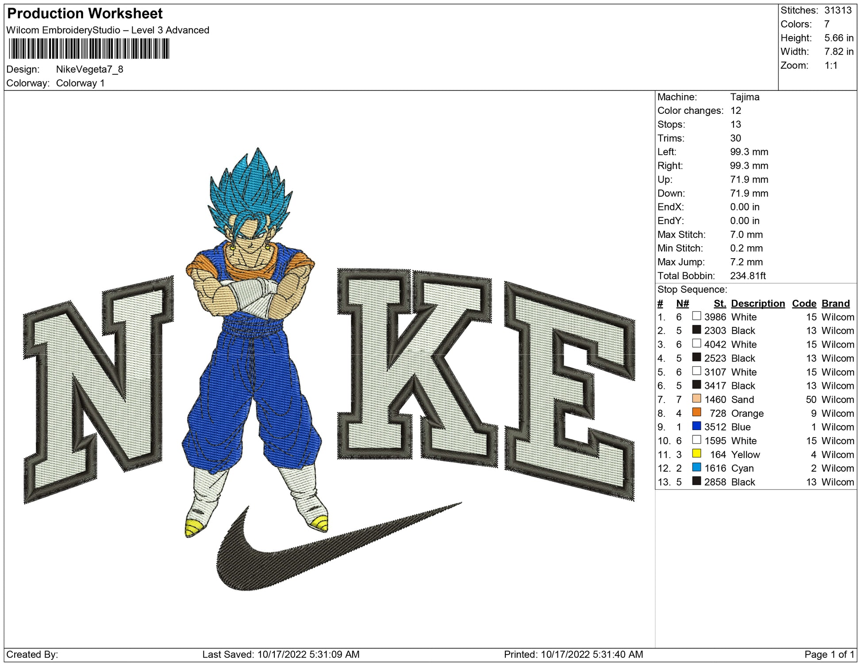
Task: Click the barcode under Wilcom EmbroideryStudio
Action: click(x=88, y=49)
